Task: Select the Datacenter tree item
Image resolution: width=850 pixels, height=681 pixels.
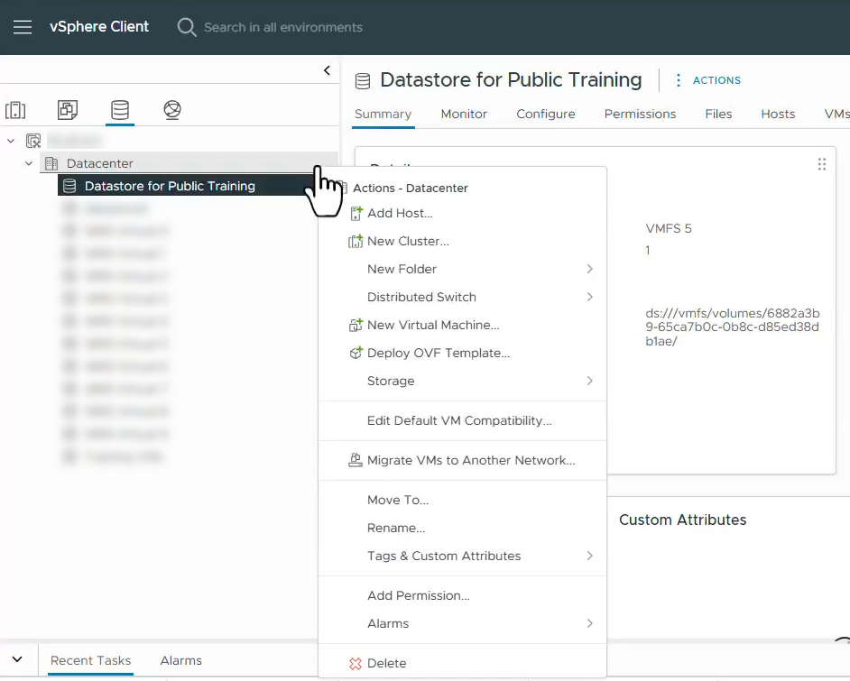Action: click(x=189, y=163)
